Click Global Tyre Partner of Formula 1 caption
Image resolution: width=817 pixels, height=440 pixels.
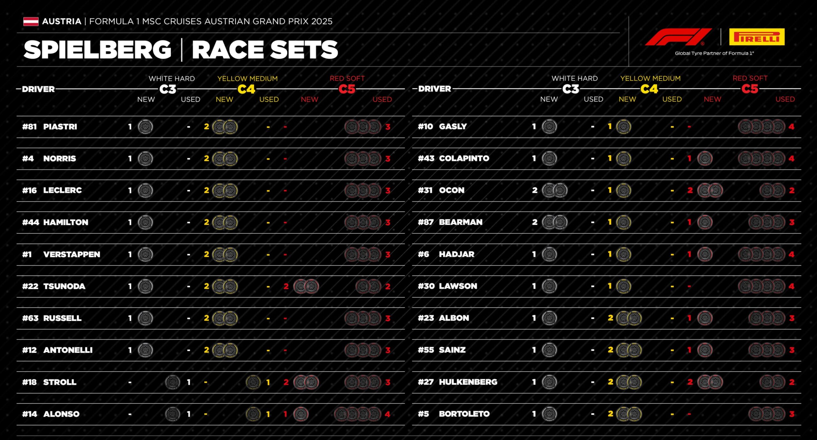(x=714, y=53)
